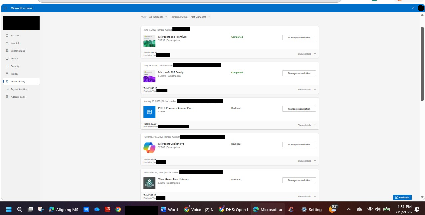
Task: Open the Security section
Action: [15, 66]
